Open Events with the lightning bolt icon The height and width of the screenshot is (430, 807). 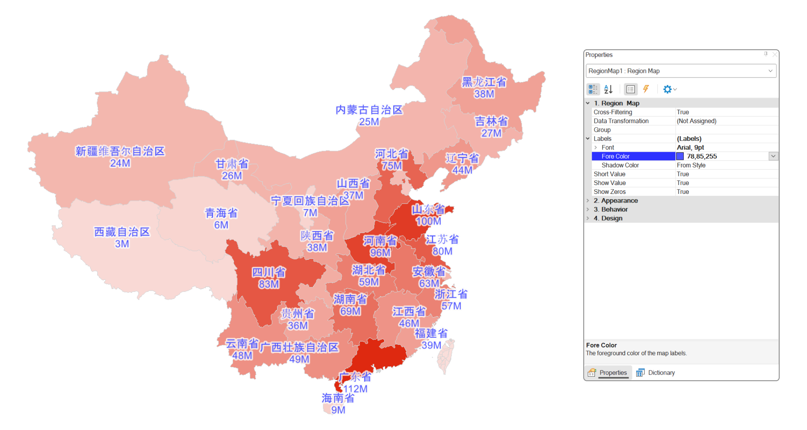click(x=646, y=89)
